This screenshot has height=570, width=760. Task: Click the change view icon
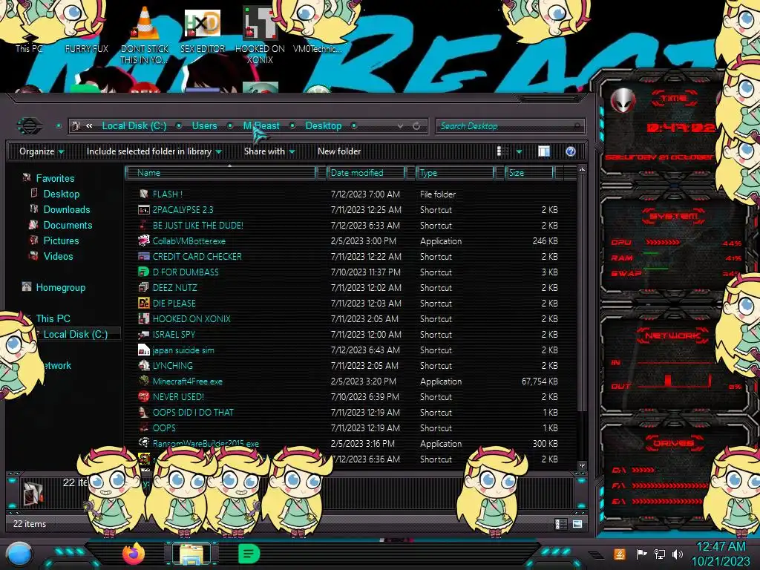(503, 151)
